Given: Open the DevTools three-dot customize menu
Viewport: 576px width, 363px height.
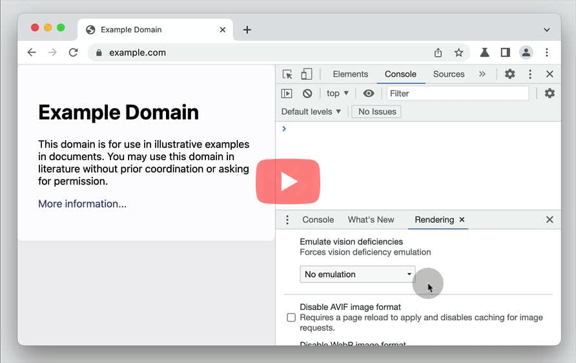Looking at the screenshot, I should click(x=530, y=74).
